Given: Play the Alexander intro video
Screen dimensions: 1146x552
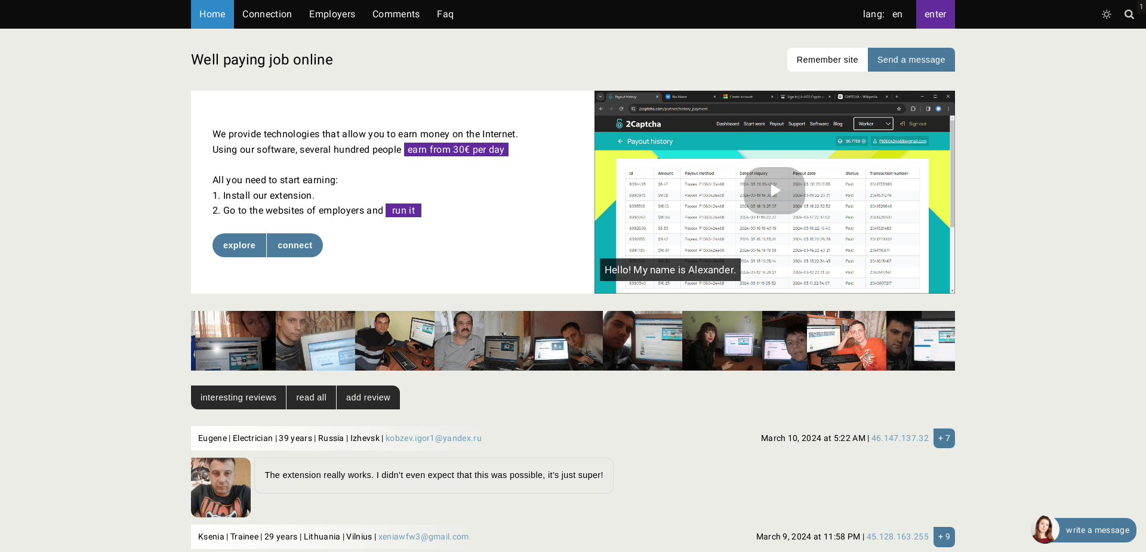Looking at the screenshot, I should point(774,191).
